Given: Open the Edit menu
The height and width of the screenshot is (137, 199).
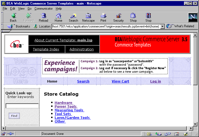Looking at the screenshot, I should click(x=13, y=9).
